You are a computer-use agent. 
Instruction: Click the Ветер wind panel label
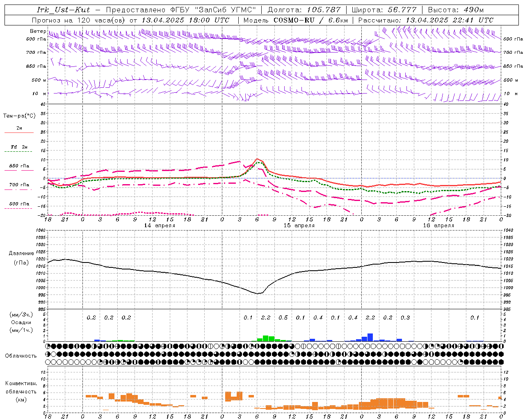[38, 31]
